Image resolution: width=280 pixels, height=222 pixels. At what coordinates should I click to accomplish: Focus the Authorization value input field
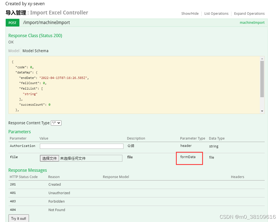[x=82, y=146]
